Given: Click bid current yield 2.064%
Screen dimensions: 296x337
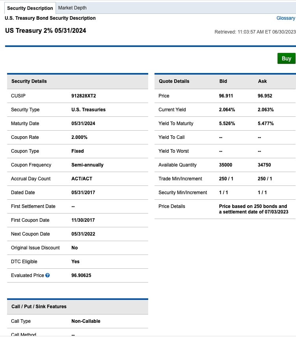Looking at the screenshot, I should (x=227, y=110).
